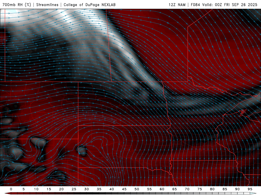Click the 'Streamlines' header label
The image size is (261, 195).
(47, 5)
